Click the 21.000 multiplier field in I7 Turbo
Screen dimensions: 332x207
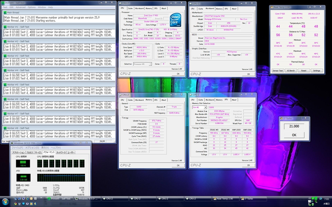pyautogui.click(x=294, y=126)
